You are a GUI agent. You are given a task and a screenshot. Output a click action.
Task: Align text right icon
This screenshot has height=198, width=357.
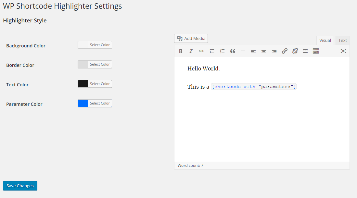(x=274, y=51)
